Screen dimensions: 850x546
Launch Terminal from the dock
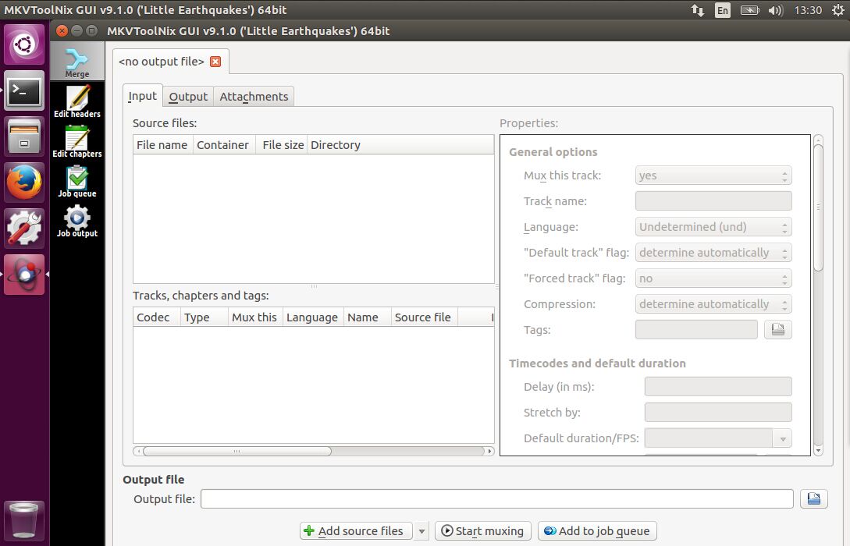(24, 90)
